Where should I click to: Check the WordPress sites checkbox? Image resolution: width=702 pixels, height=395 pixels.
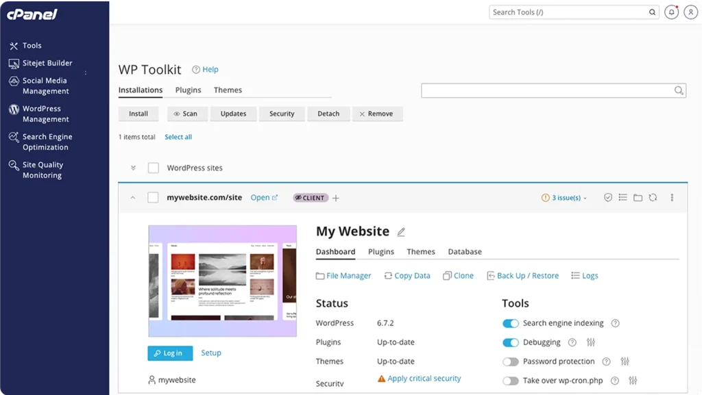pos(154,168)
